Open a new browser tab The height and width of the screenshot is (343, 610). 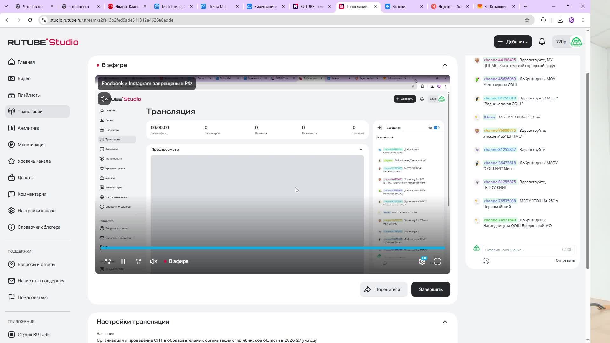pos(525,6)
